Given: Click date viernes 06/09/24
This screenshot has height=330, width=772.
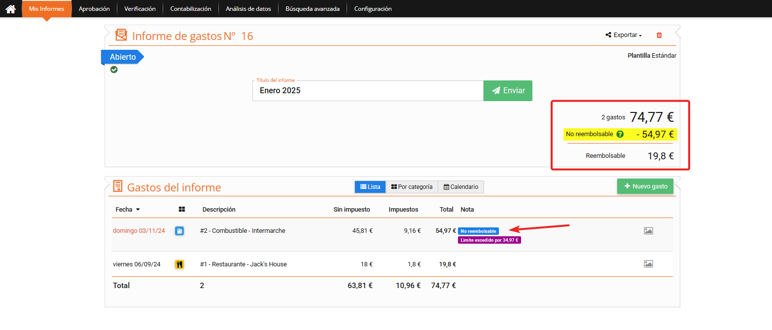Looking at the screenshot, I should (137, 264).
